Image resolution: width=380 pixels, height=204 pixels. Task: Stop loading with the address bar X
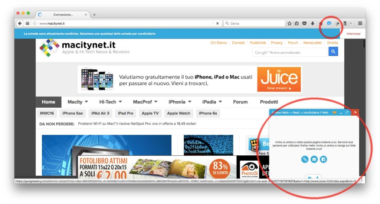pos(217,23)
